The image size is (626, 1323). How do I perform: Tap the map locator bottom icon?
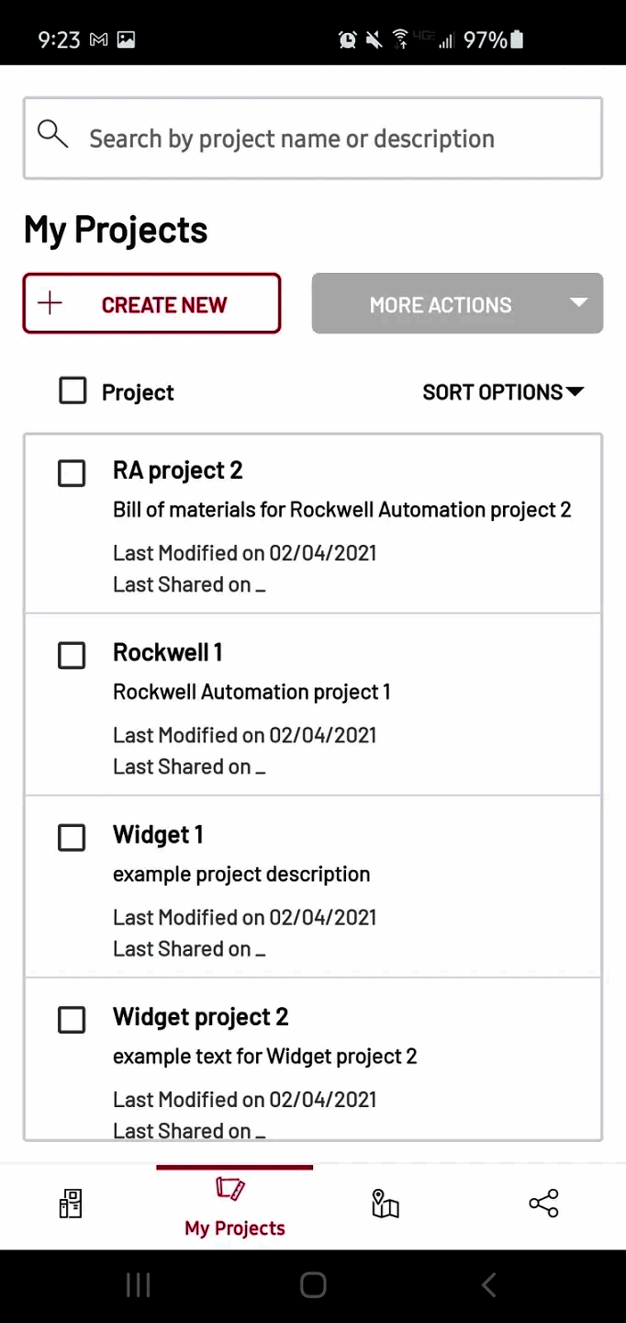(x=386, y=1204)
